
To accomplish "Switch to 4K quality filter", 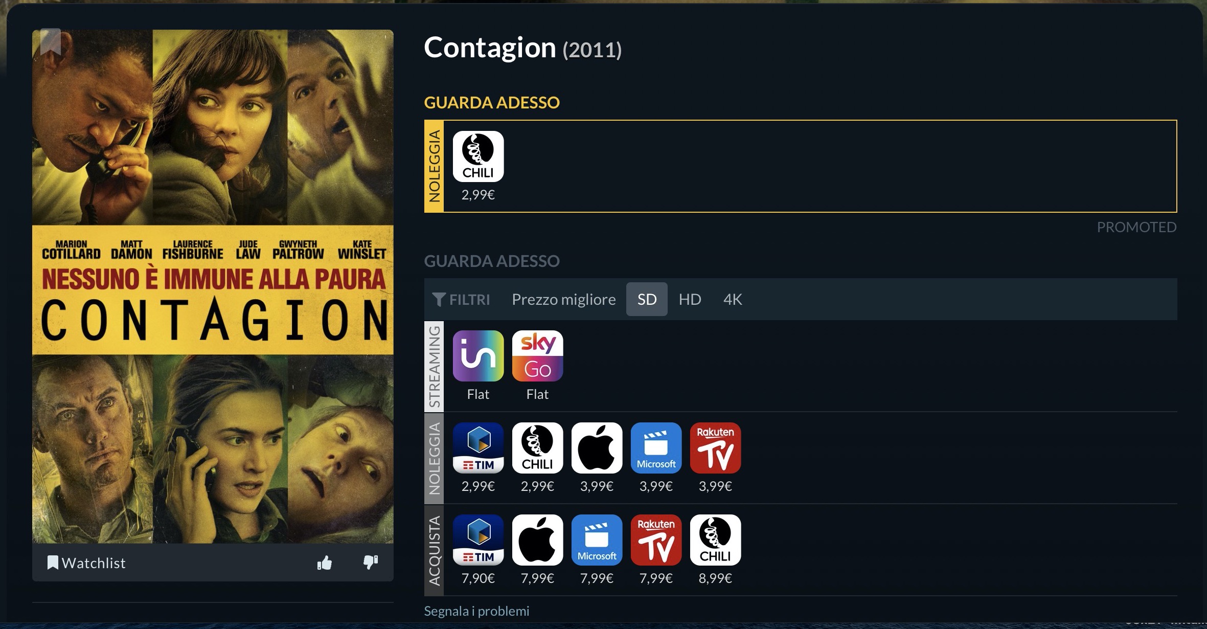I will coord(733,299).
